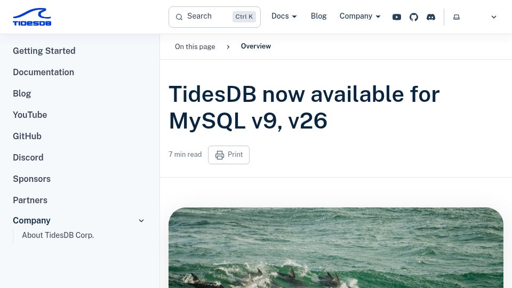Focus the Search input field
The image size is (512, 288).
click(x=214, y=17)
